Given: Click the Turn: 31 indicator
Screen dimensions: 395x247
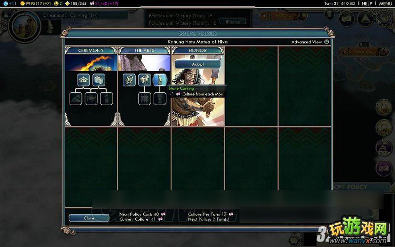Looking at the screenshot, I should (x=331, y=3).
